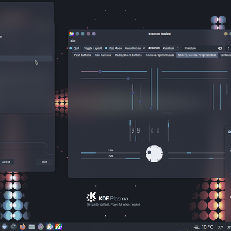Open the application launcher in the taskbar
Viewport: 231px width, 231px height.
5,226
